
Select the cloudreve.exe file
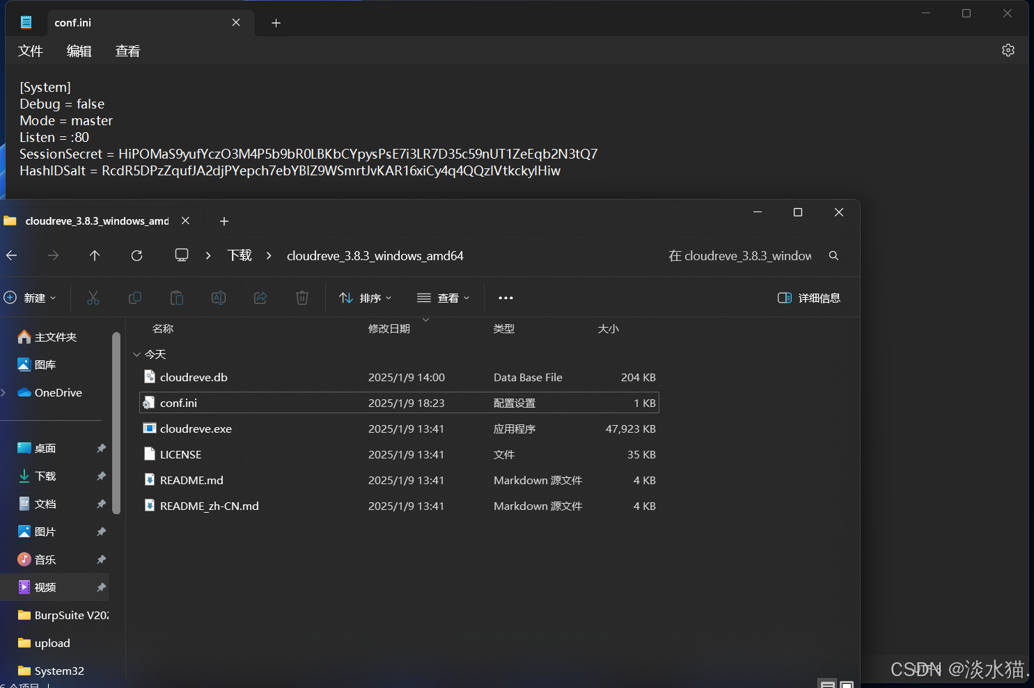coord(399,429)
